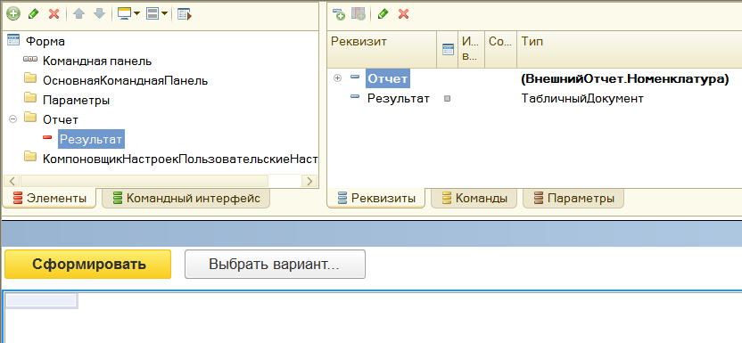
Task: Open the layout panels dropdown icon
Action: pos(157,13)
